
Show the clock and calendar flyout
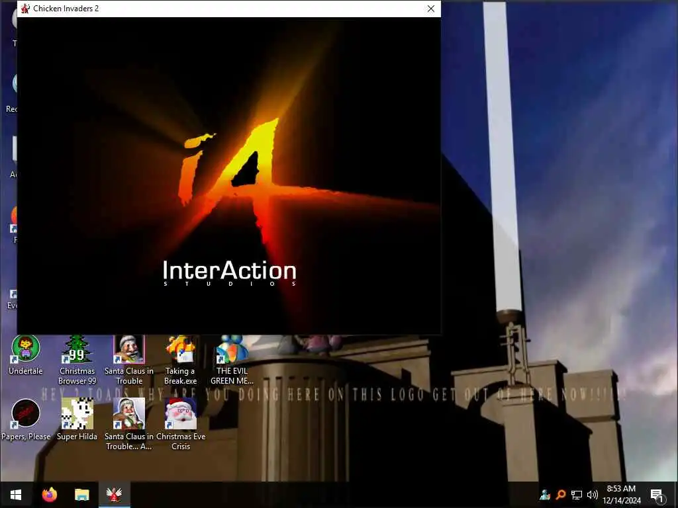tap(621, 495)
